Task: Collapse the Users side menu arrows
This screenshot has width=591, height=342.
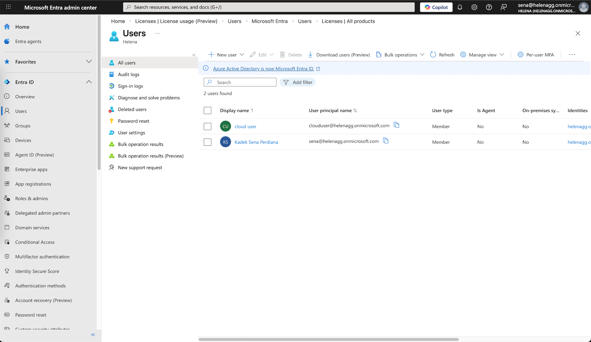Action: coord(194,55)
